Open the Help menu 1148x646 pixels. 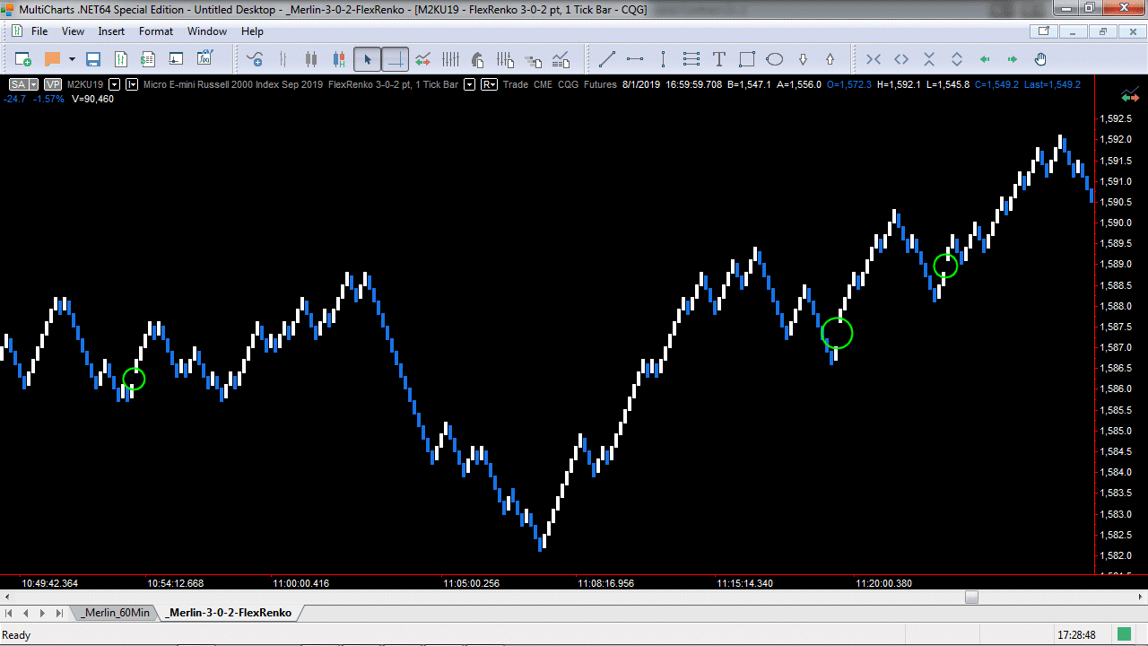tap(252, 31)
